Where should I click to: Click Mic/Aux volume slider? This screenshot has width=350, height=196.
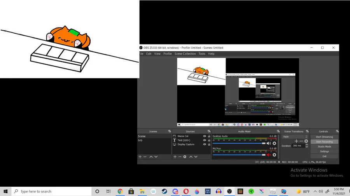click(239, 155)
